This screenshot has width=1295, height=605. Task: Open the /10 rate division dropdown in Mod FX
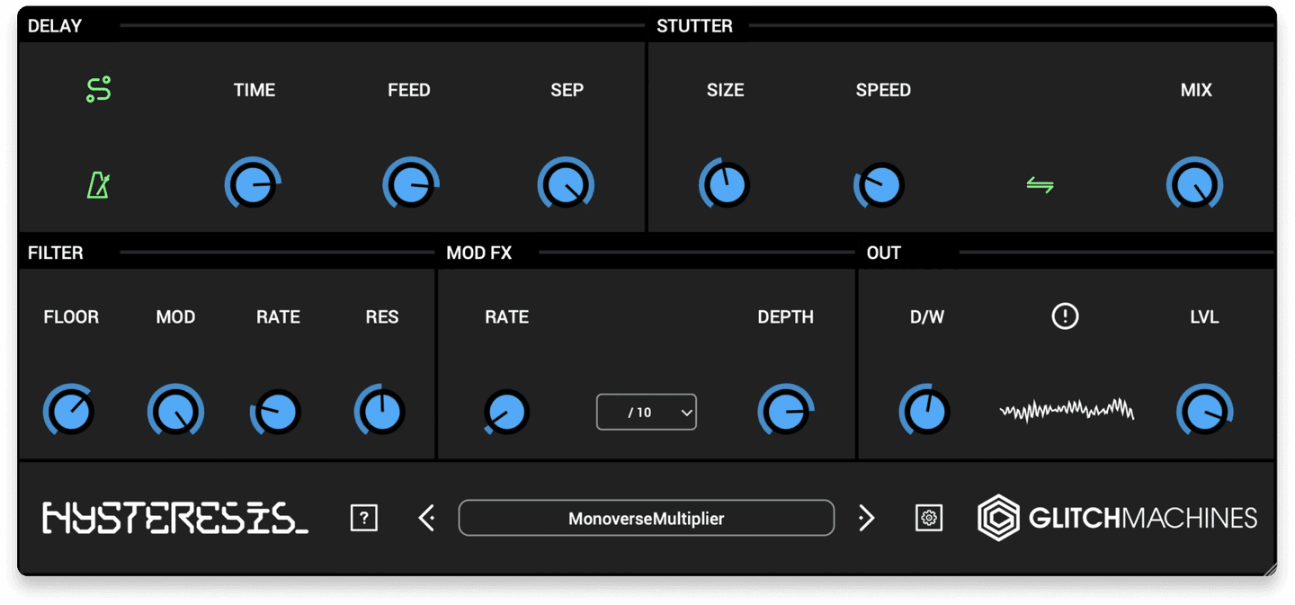click(647, 412)
